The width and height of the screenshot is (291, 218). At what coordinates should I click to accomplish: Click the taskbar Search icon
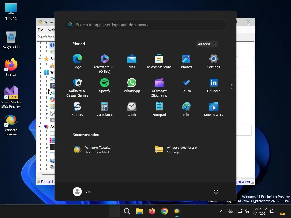click(127, 211)
